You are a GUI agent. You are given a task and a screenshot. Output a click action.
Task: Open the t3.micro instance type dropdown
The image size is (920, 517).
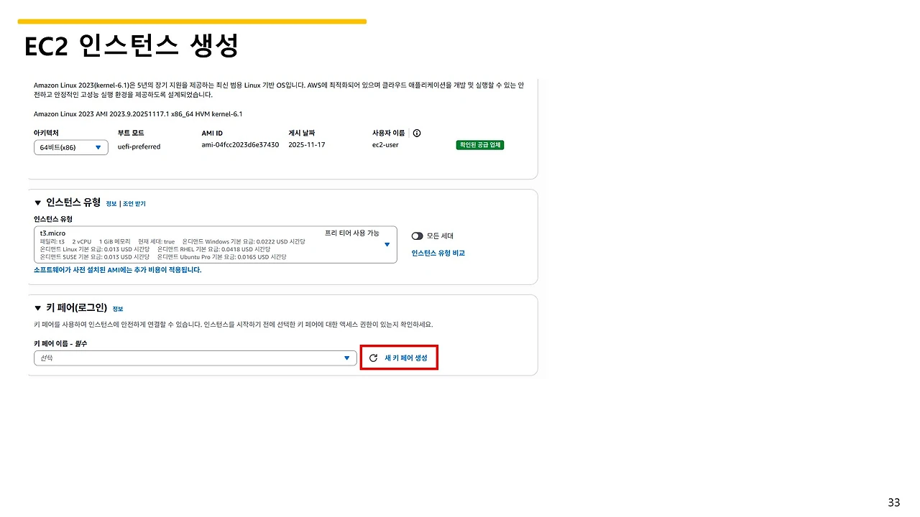coord(216,245)
